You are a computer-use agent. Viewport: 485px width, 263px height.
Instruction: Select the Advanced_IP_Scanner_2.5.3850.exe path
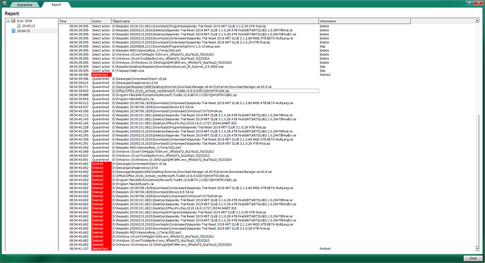click(168, 67)
